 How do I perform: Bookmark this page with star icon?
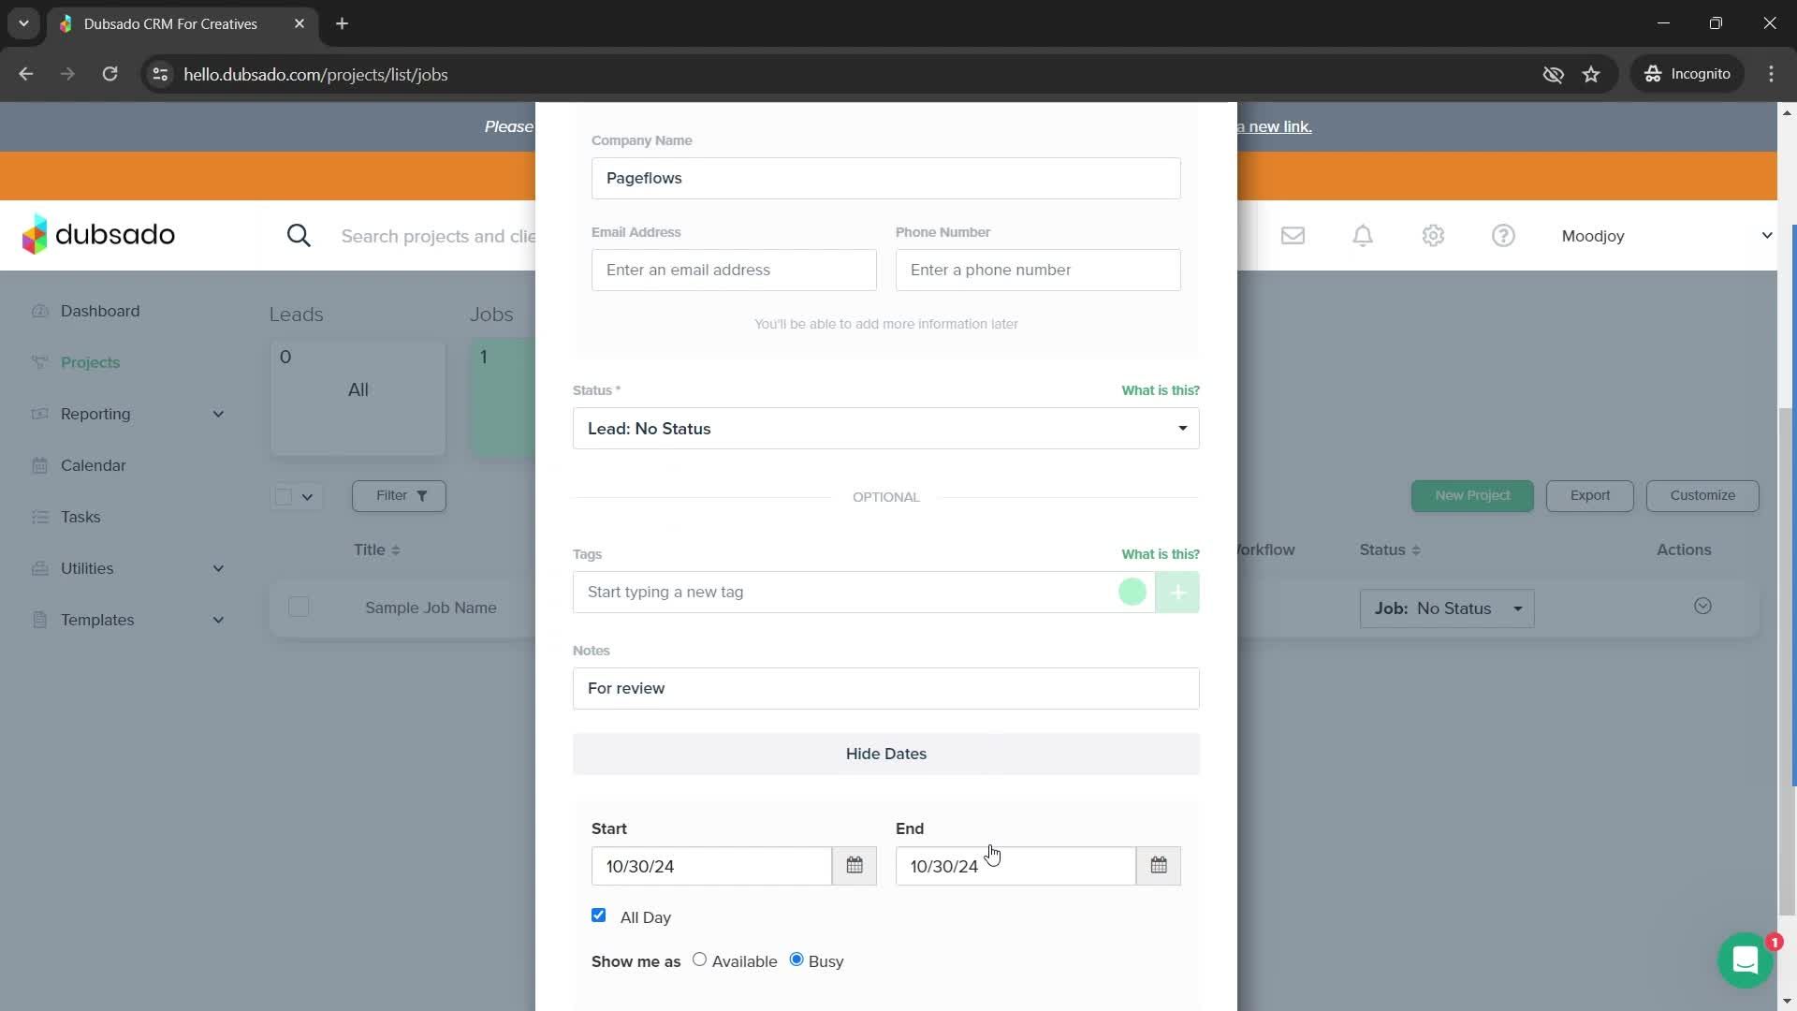pos(1591,74)
